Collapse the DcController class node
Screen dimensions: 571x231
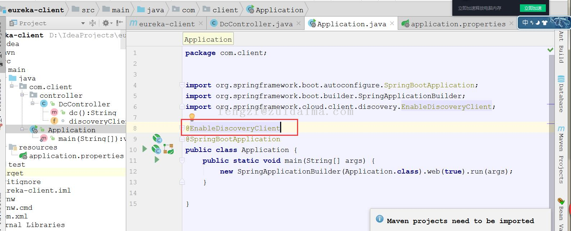coord(32,104)
